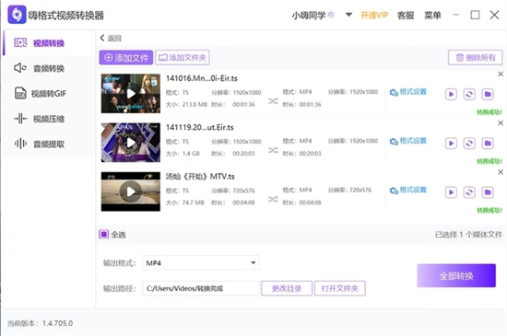Click reconvert icon for 141119.20...ut.Eir.ts row
The width and height of the screenshot is (507, 336).
tap(469, 144)
